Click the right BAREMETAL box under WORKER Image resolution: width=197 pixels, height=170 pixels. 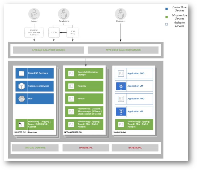[x=135, y=148]
